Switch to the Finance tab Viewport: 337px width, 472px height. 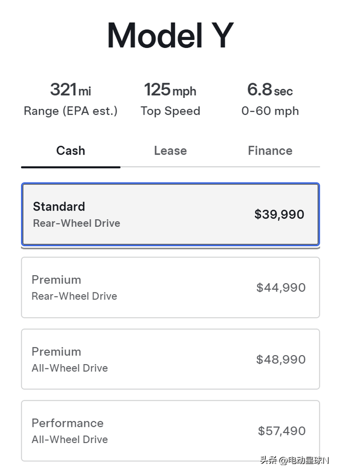pyautogui.click(x=270, y=150)
